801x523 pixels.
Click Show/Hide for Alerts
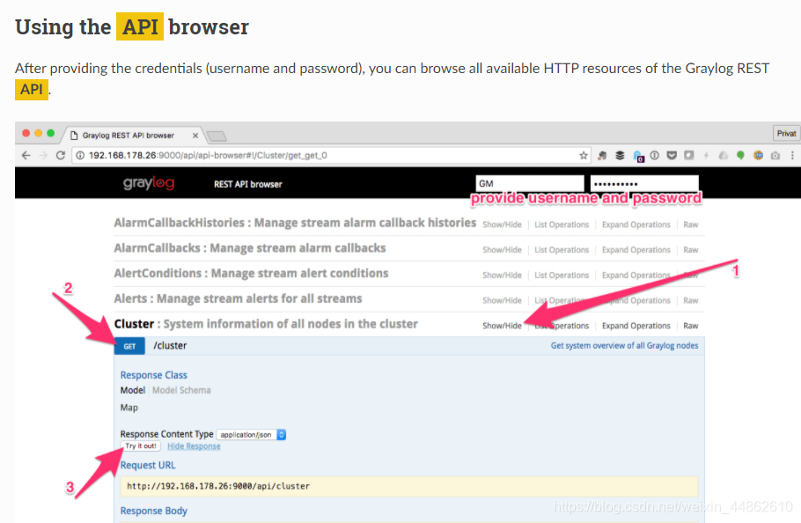pos(502,300)
